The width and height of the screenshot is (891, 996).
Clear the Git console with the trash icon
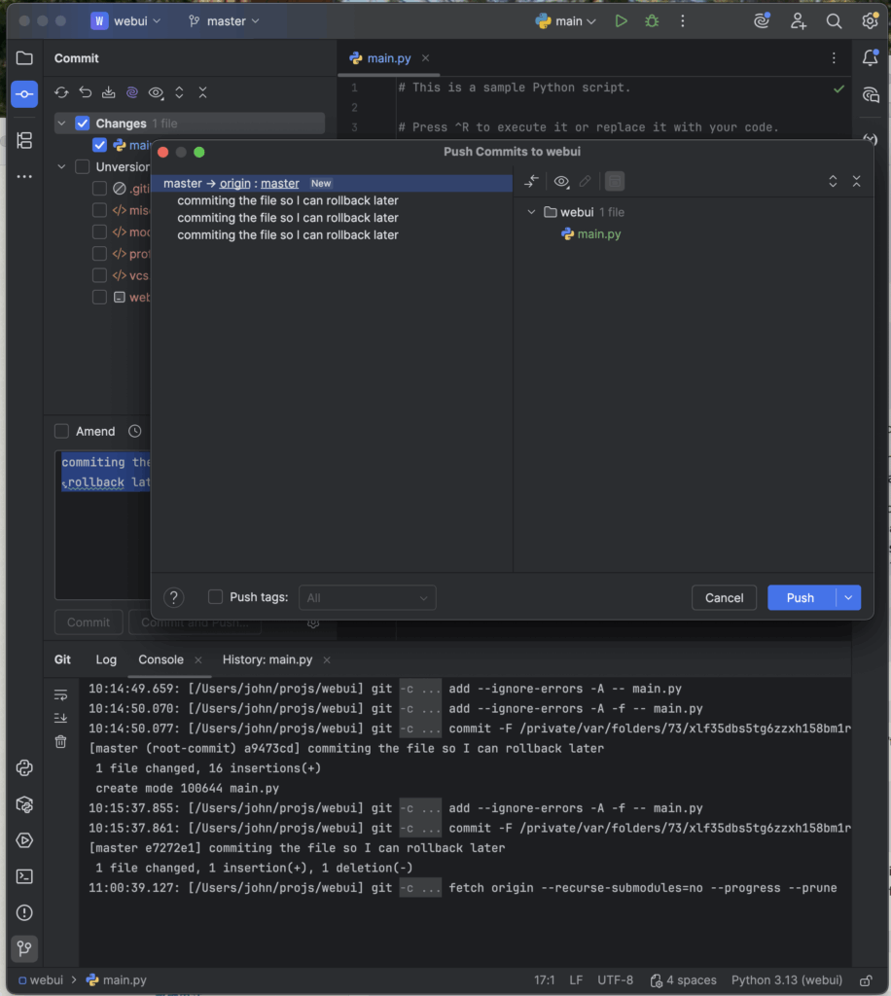coord(60,741)
